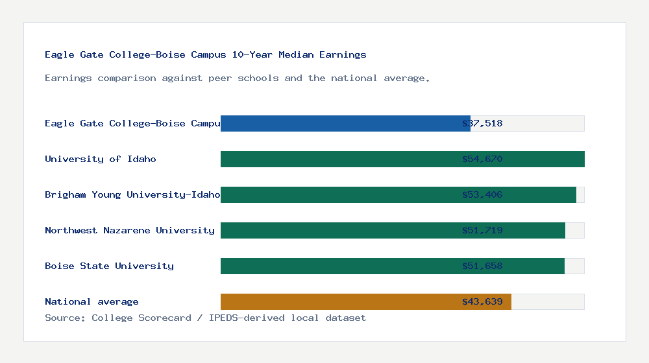The image size is (649, 363).
Task: Click the blue Eagle Gate College earnings bar
Action: coord(345,124)
